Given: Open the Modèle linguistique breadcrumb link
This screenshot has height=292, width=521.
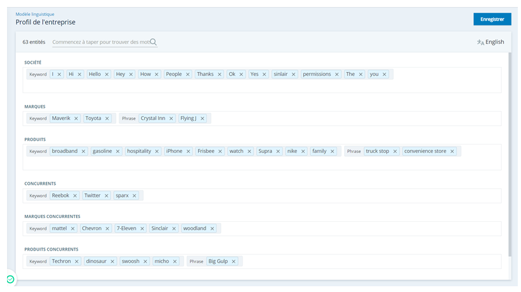Looking at the screenshot, I should click(35, 14).
